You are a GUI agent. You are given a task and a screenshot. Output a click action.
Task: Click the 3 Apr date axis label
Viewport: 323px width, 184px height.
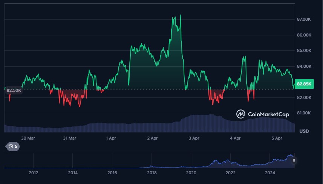194,138
